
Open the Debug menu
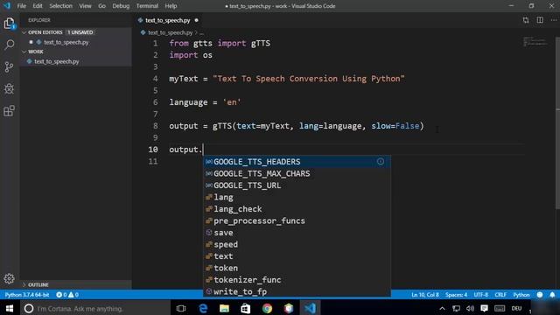click(121, 6)
